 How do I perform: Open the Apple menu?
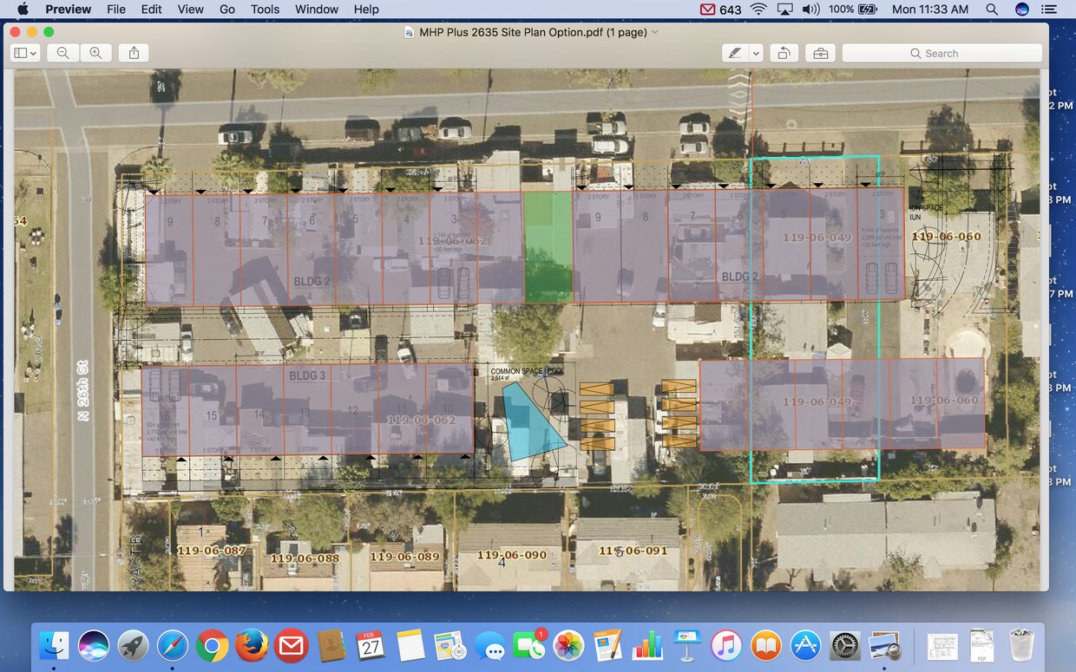(x=23, y=10)
